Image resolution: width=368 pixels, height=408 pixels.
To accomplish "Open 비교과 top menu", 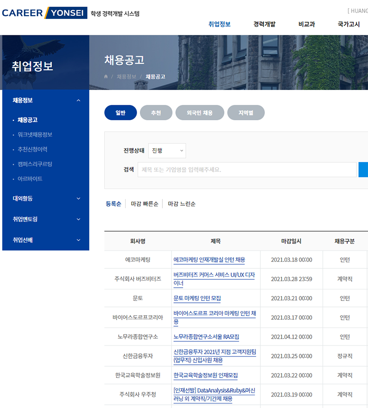I will coord(306,24).
